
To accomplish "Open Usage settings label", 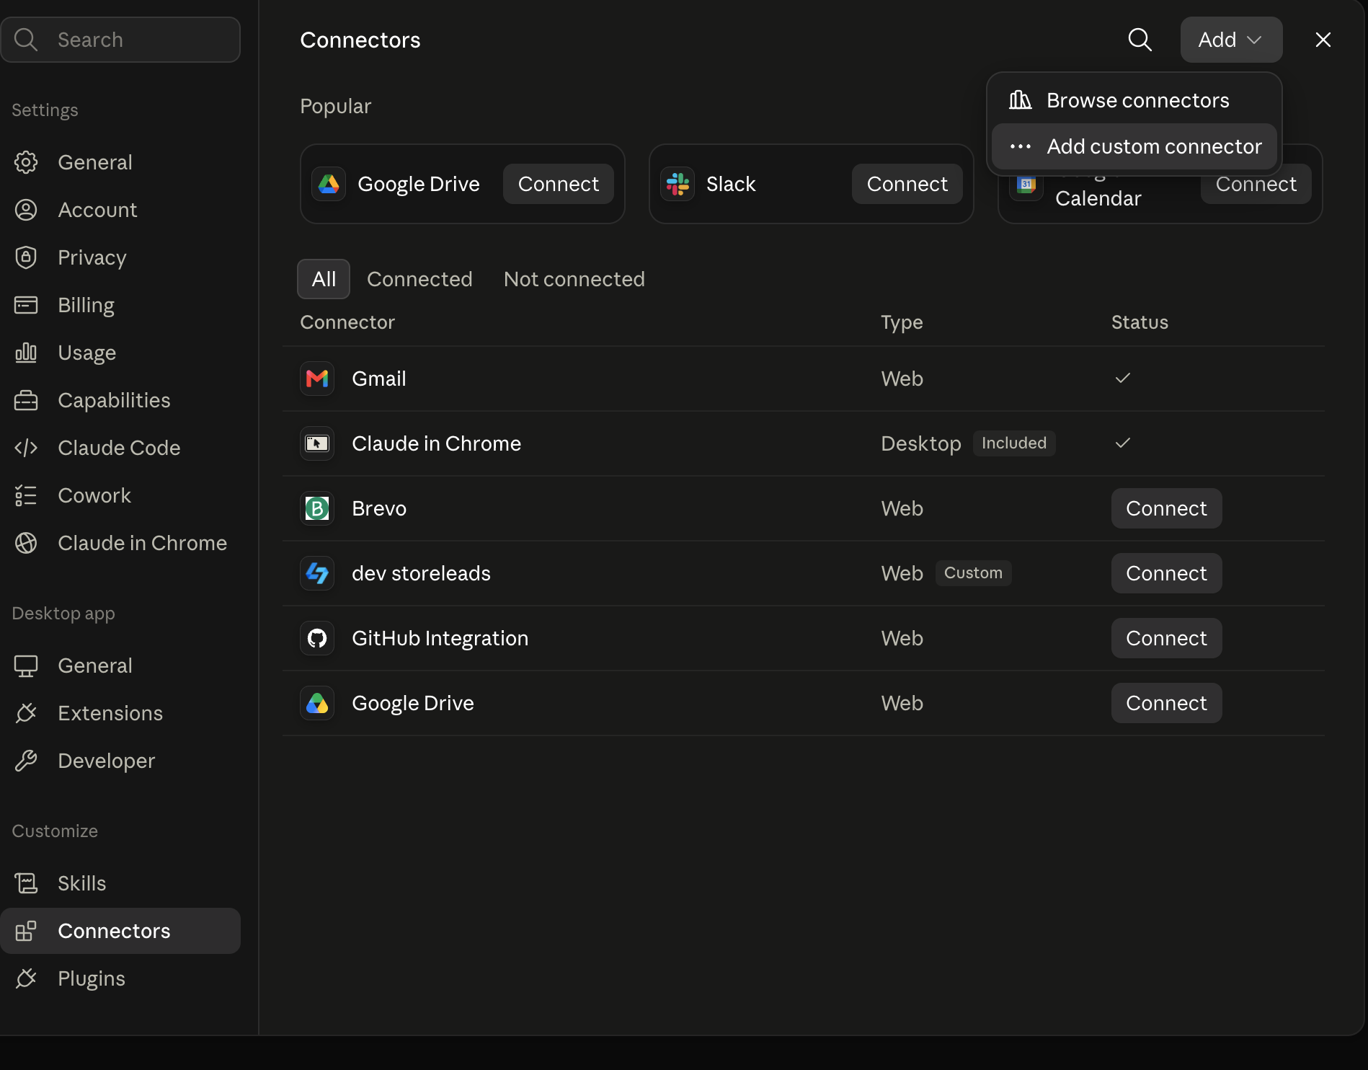I will [87, 353].
